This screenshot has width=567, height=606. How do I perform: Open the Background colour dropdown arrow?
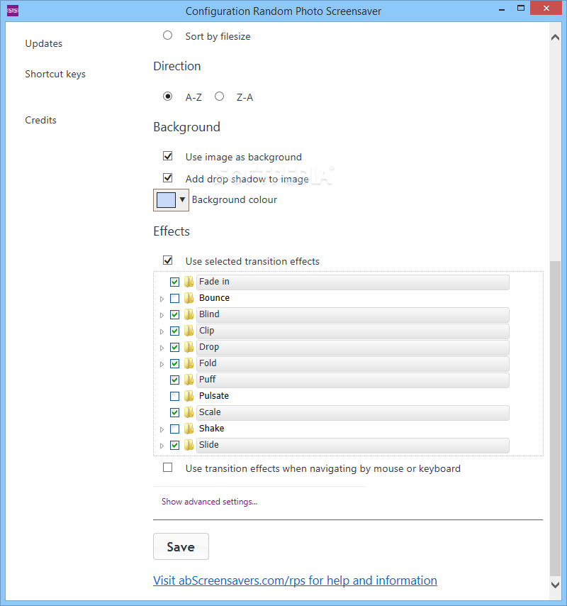(183, 200)
